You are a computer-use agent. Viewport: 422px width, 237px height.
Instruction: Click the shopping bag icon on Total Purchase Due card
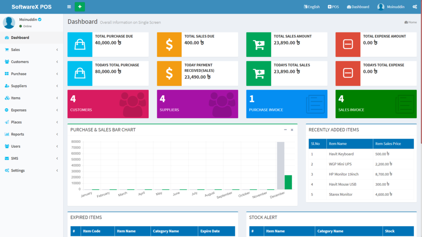80,44
